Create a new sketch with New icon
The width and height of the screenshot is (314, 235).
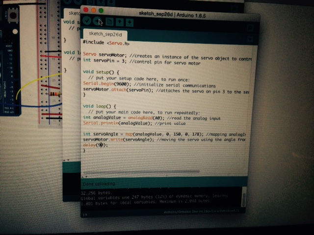[x=109, y=22]
